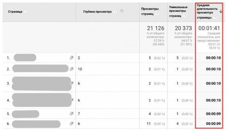This screenshot has width=227, height=131.
Task: Select total pageviews value 21 126
Action: [x=156, y=28]
